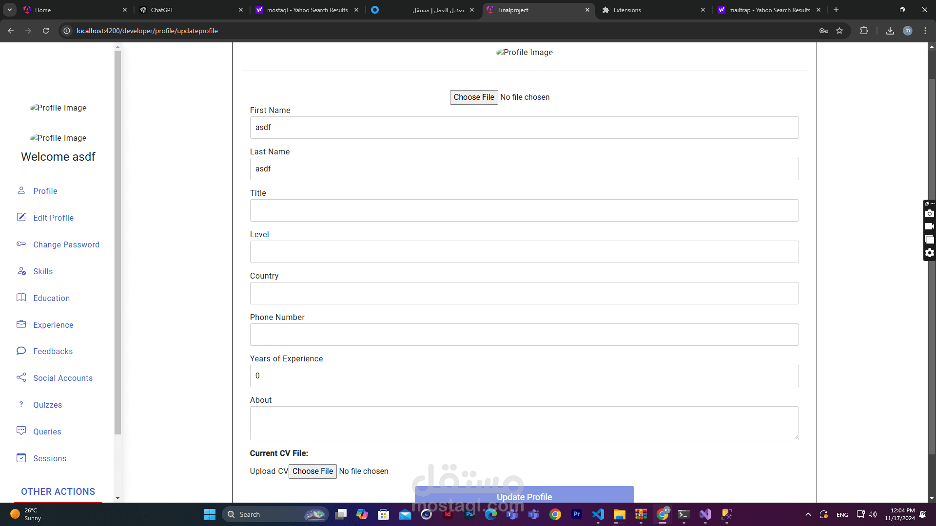Click the Change Password key icon
Screen dimensions: 936x526
point(21,244)
